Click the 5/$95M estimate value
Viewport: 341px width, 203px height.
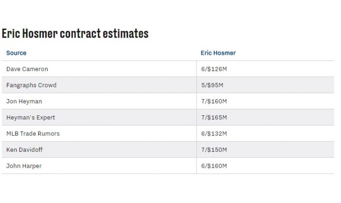212,85
